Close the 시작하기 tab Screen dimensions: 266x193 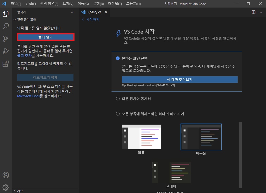pyautogui.click(x=106, y=12)
